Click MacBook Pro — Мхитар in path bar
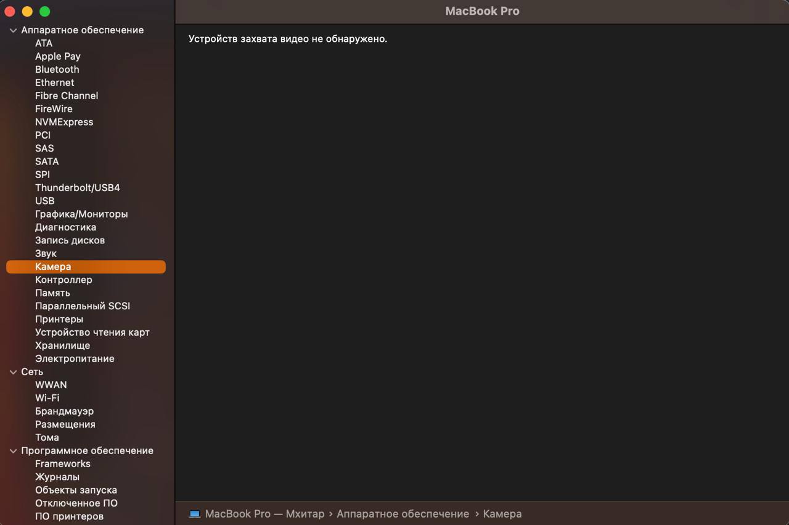 coord(264,514)
